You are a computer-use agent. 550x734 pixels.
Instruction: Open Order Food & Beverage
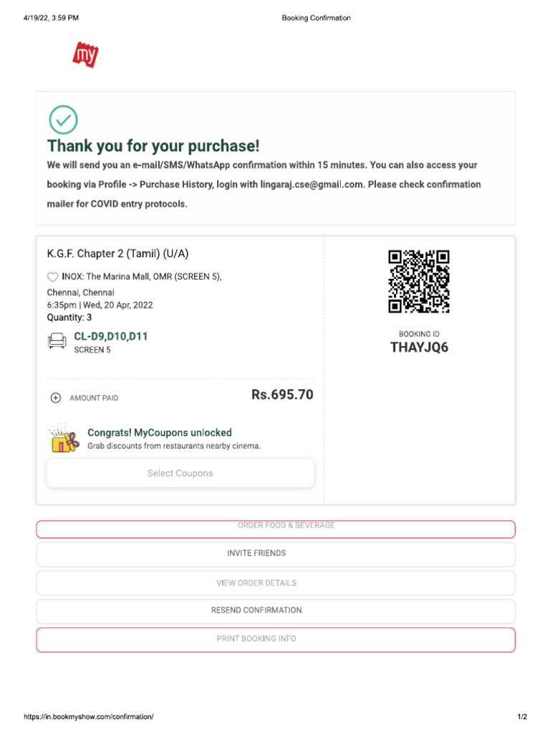276,528
